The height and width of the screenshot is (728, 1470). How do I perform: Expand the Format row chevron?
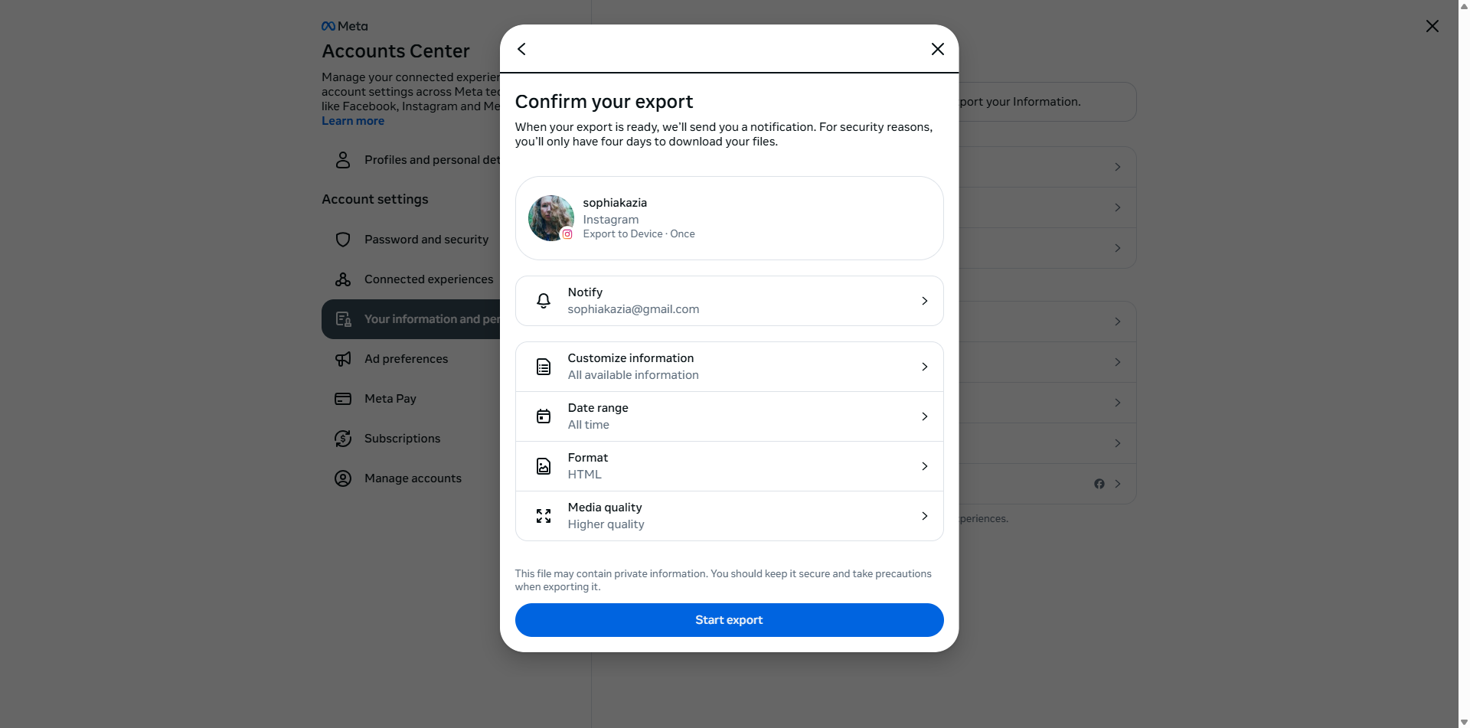click(925, 466)
